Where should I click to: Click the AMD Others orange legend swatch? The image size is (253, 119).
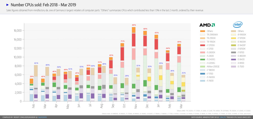(x=202, y=31)
